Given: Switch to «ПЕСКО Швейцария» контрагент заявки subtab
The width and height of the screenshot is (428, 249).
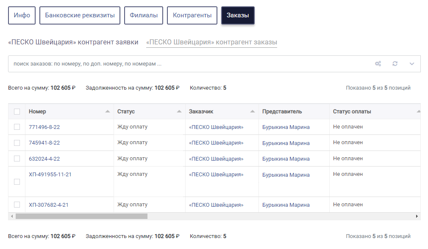Looking at the screenshot, I should point(73,42).
